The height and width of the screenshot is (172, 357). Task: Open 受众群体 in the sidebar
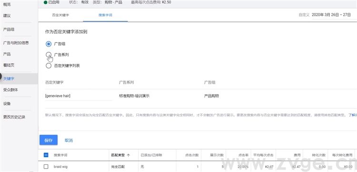[x=10, y=90]
